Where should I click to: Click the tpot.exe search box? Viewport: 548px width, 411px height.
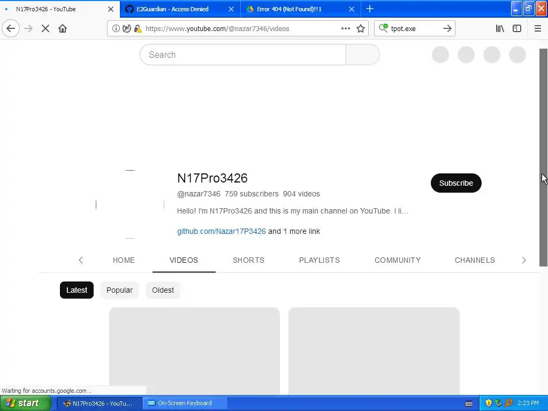(x=414, y=29)
